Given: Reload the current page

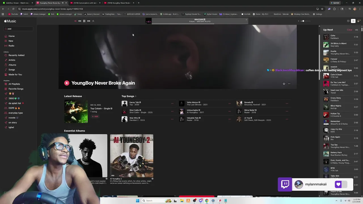Looking at the screenshot, I should [x=13, y=9].
